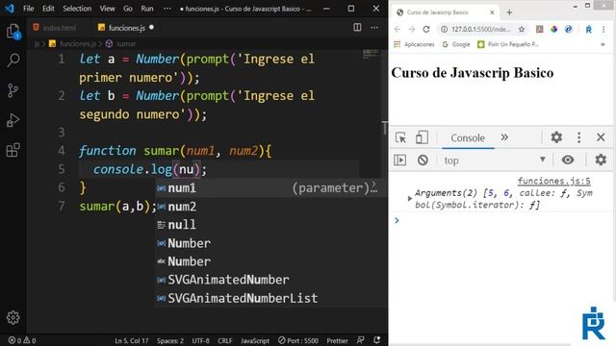This screenshot has height=346, width=616.
Task: Change language mode via JavaScript status item
Action: click(x=255, y=340)
